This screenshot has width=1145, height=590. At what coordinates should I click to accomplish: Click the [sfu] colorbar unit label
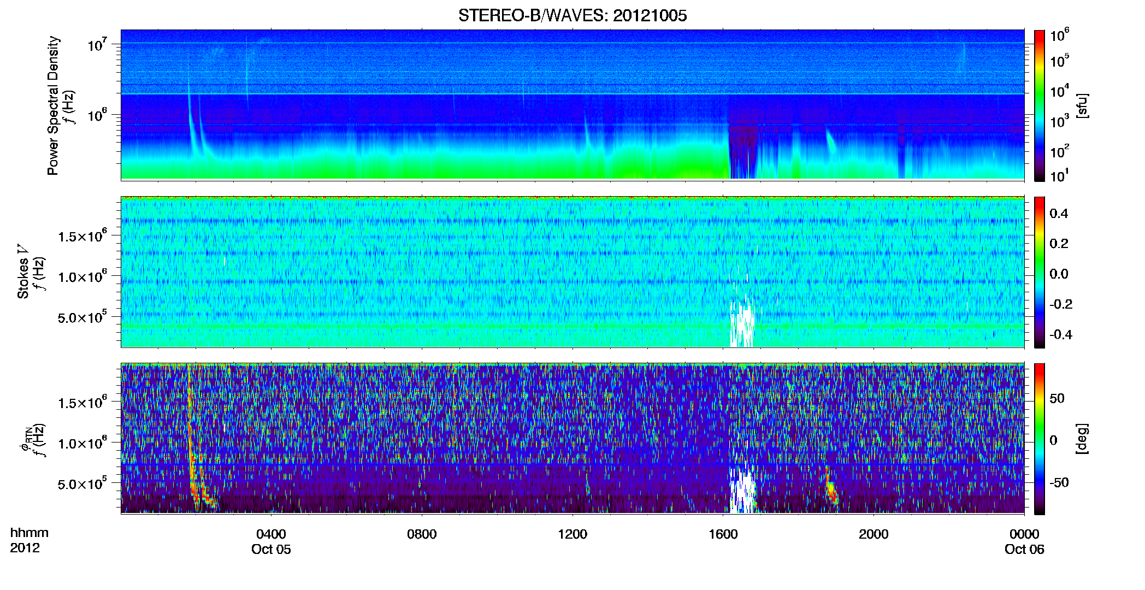pos(1082,105)
